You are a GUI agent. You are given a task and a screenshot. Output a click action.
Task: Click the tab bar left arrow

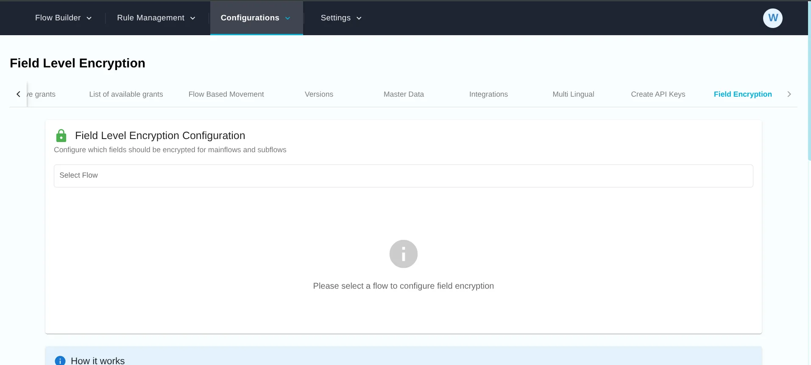(18, 94)
